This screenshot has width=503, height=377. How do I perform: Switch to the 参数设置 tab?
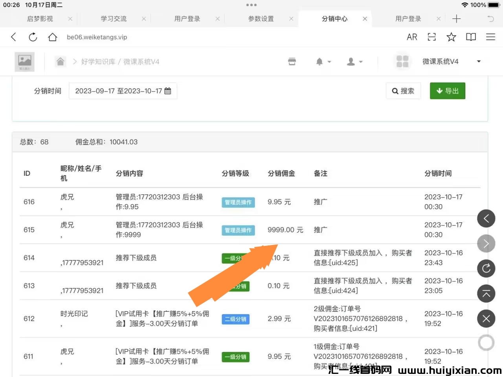click(261, 19)
